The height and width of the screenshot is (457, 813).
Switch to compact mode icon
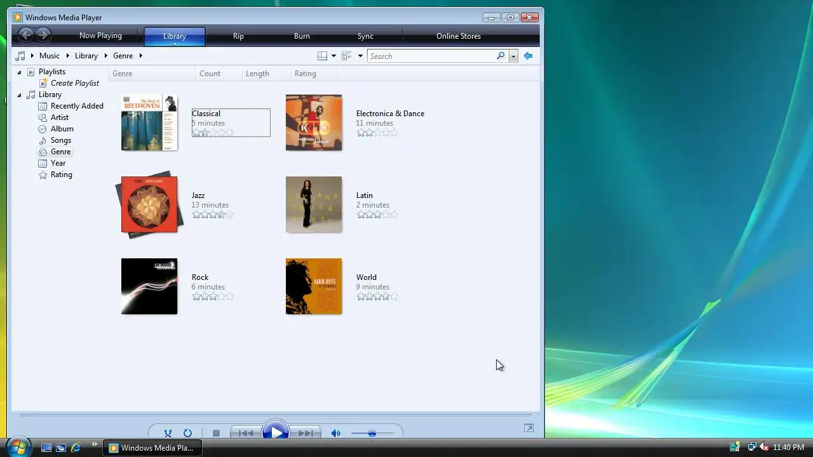(x=528, y=428)
